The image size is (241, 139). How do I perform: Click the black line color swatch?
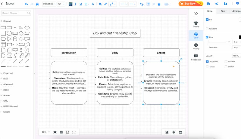[240, 37]
